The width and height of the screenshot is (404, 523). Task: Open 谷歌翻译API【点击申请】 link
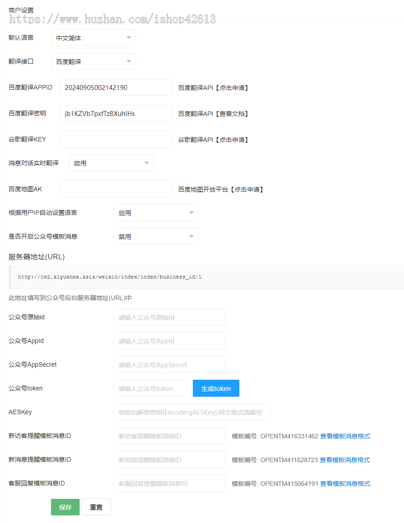pyautogui.click(x=214, y=140)
